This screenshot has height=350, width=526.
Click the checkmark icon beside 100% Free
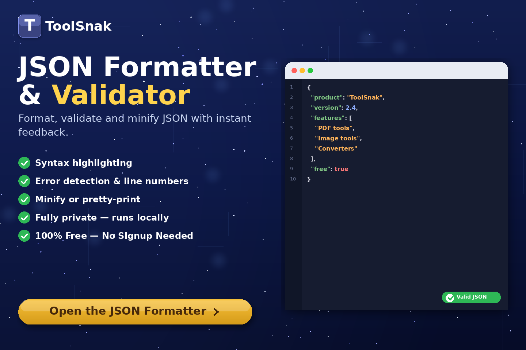[24, 236]
